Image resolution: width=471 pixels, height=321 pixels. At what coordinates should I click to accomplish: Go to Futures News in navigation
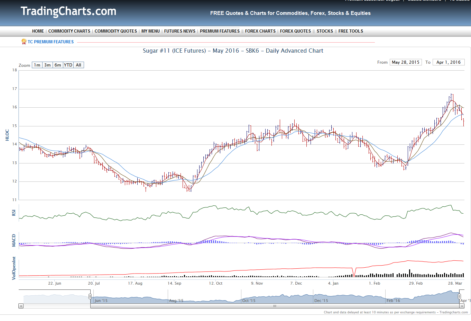(x=179, y=31)
